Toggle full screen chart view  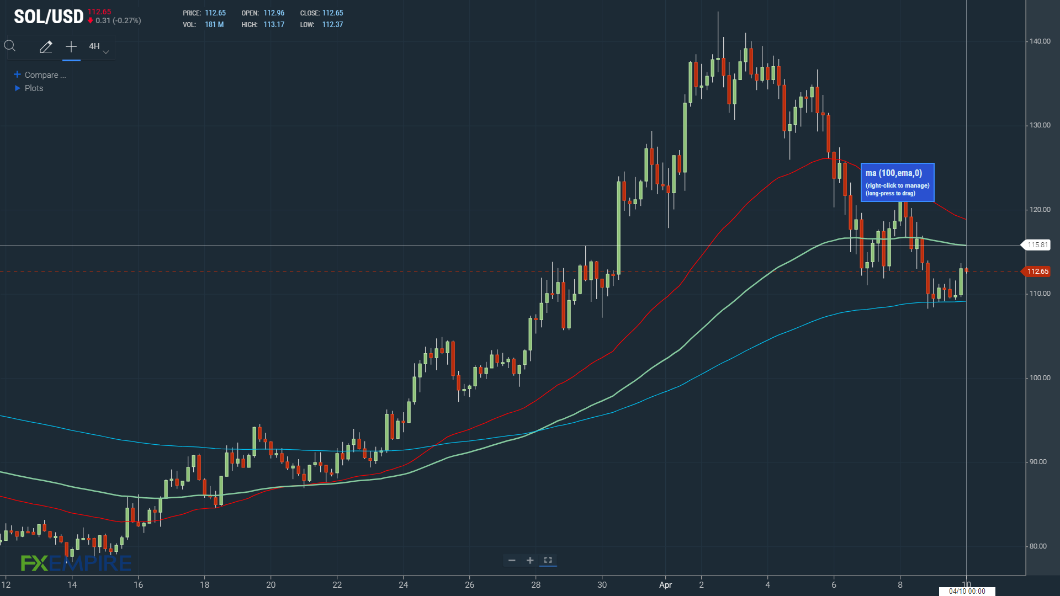click(x=548, y=560)
